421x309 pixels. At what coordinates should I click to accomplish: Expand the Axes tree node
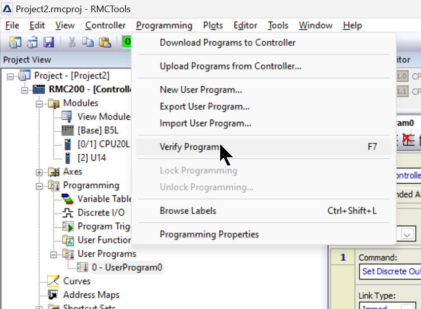pyautogui.click(x=39, y=173)
